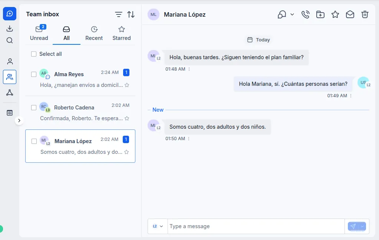Click the Mariana López name in header
Screen dimensions: 379x240
(185, 14)
